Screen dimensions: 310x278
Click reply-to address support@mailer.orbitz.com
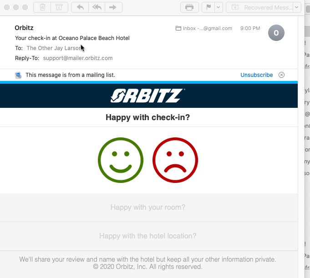tap(78, 58)
